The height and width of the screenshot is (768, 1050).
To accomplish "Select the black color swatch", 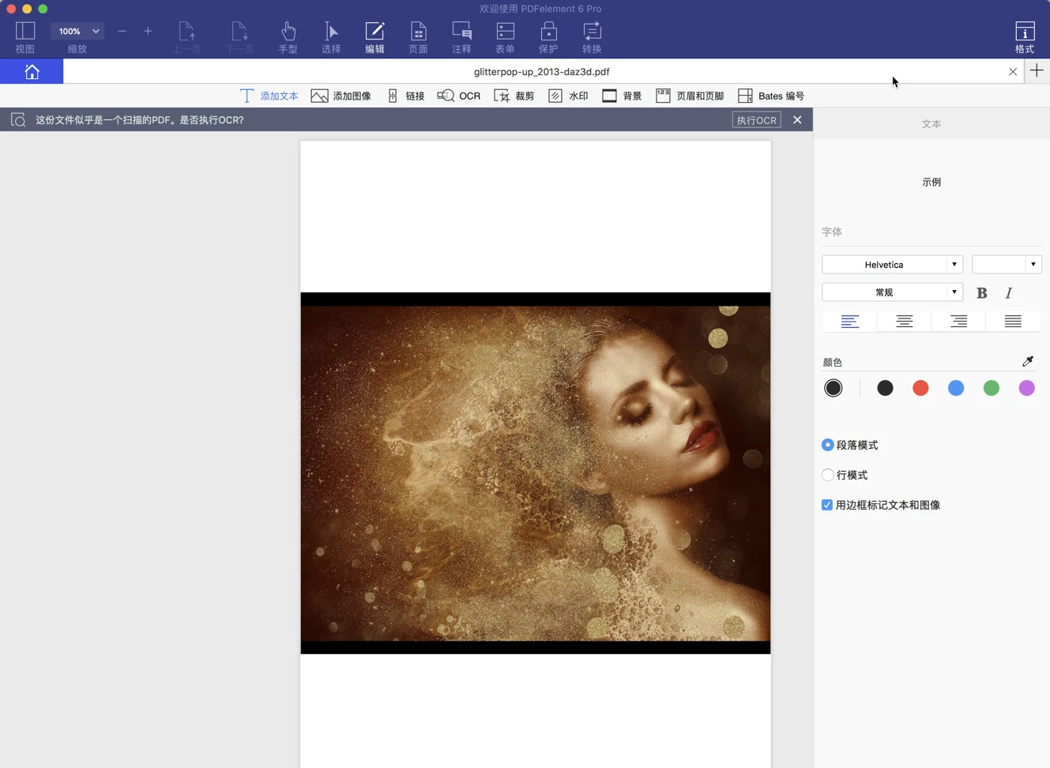I will [x=885, y=388].
